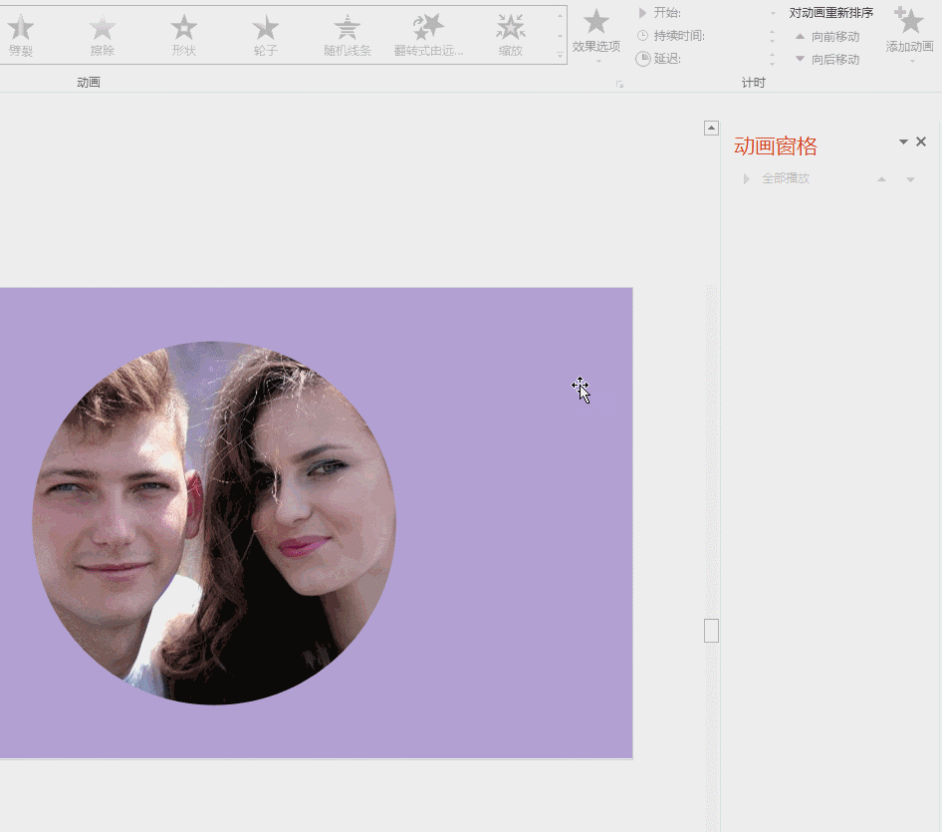Select the 轮子 (Wheel) animation effect

point(266,35)
